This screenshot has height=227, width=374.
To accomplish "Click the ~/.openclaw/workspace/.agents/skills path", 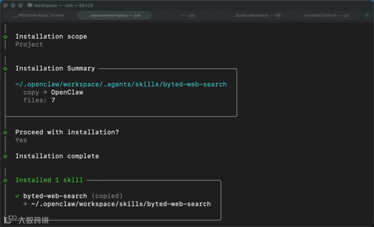I will click(121, 84).
